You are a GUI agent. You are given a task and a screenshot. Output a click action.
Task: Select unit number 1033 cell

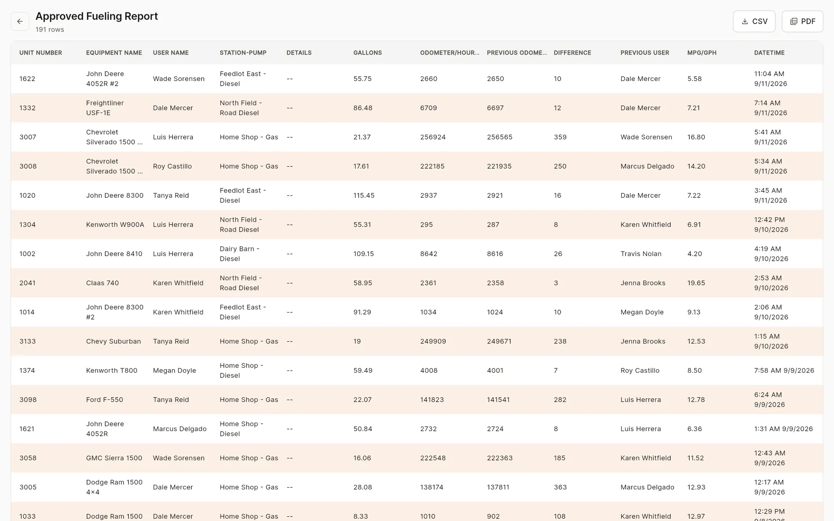pyautogui.click(x=27, y=516)
